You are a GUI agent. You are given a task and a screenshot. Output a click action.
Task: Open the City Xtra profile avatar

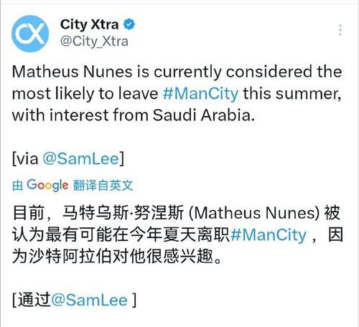point(30,34)
